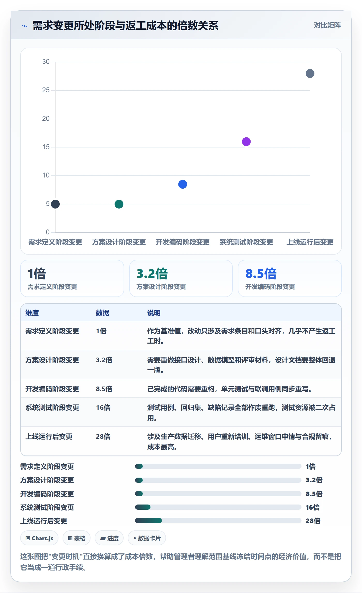
Task: Click the 对比矩阵 label in the header
Action: [x=327, y=25]
